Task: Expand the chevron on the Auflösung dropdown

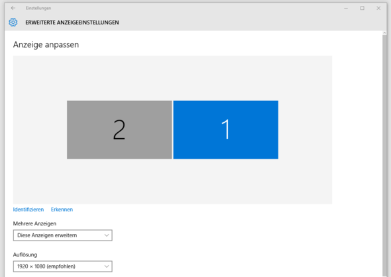Action: coord(107,266)
